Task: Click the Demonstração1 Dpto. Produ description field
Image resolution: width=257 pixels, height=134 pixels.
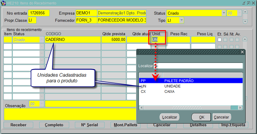Action: pos(122,13)
